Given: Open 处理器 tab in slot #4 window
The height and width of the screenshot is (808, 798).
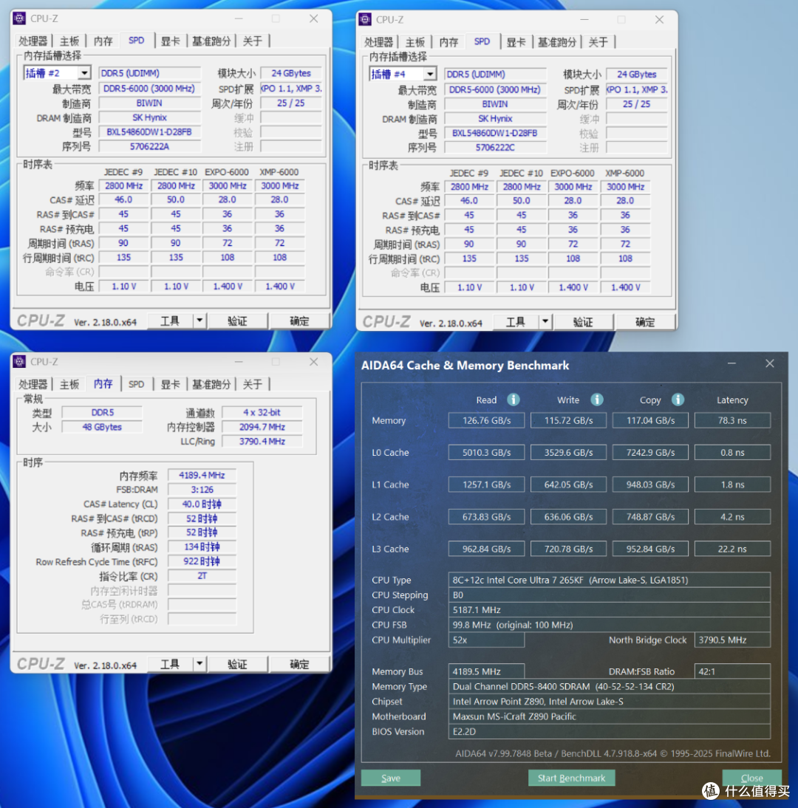Looking at the screenshot, I should pos(379,42).
